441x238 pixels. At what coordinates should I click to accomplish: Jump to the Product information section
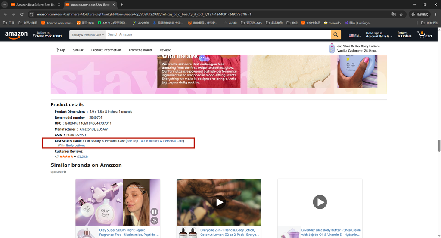pos(106,50)
